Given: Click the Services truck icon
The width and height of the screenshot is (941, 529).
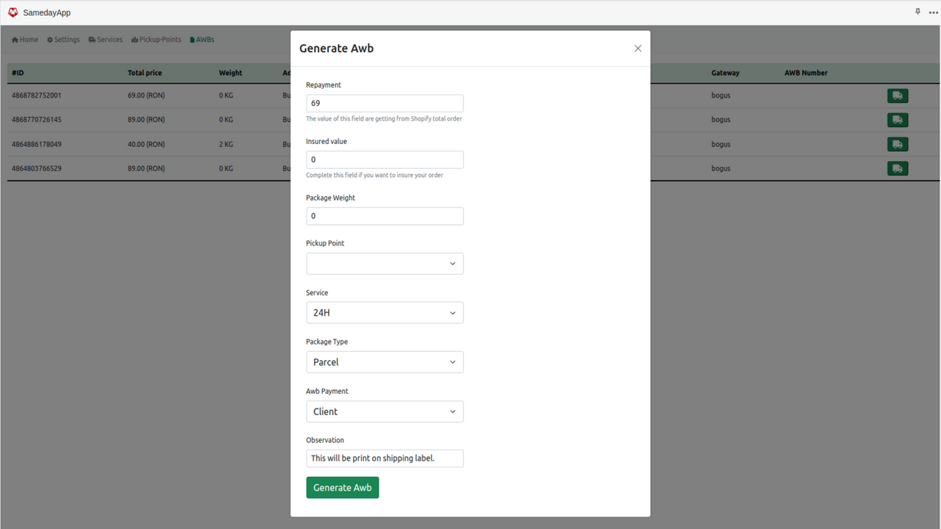Looking at the screenshot, I should 91,40.
